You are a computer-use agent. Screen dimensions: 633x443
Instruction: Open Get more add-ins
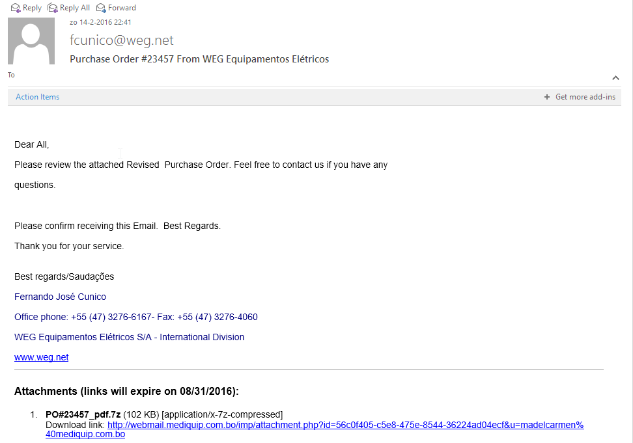[x=585, y=97]
